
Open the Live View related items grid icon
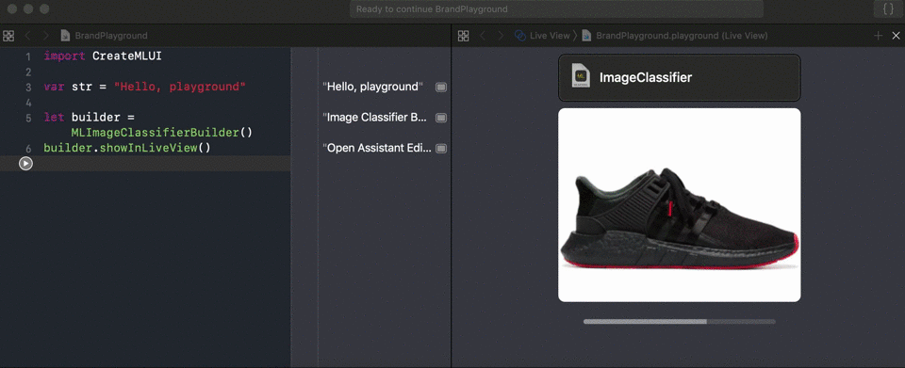[x=464, y=36]
